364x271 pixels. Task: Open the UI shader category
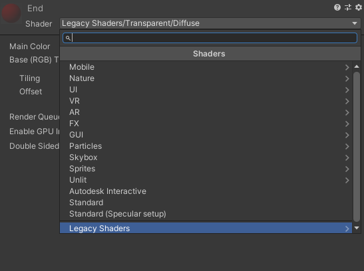(x=206, y=90)
